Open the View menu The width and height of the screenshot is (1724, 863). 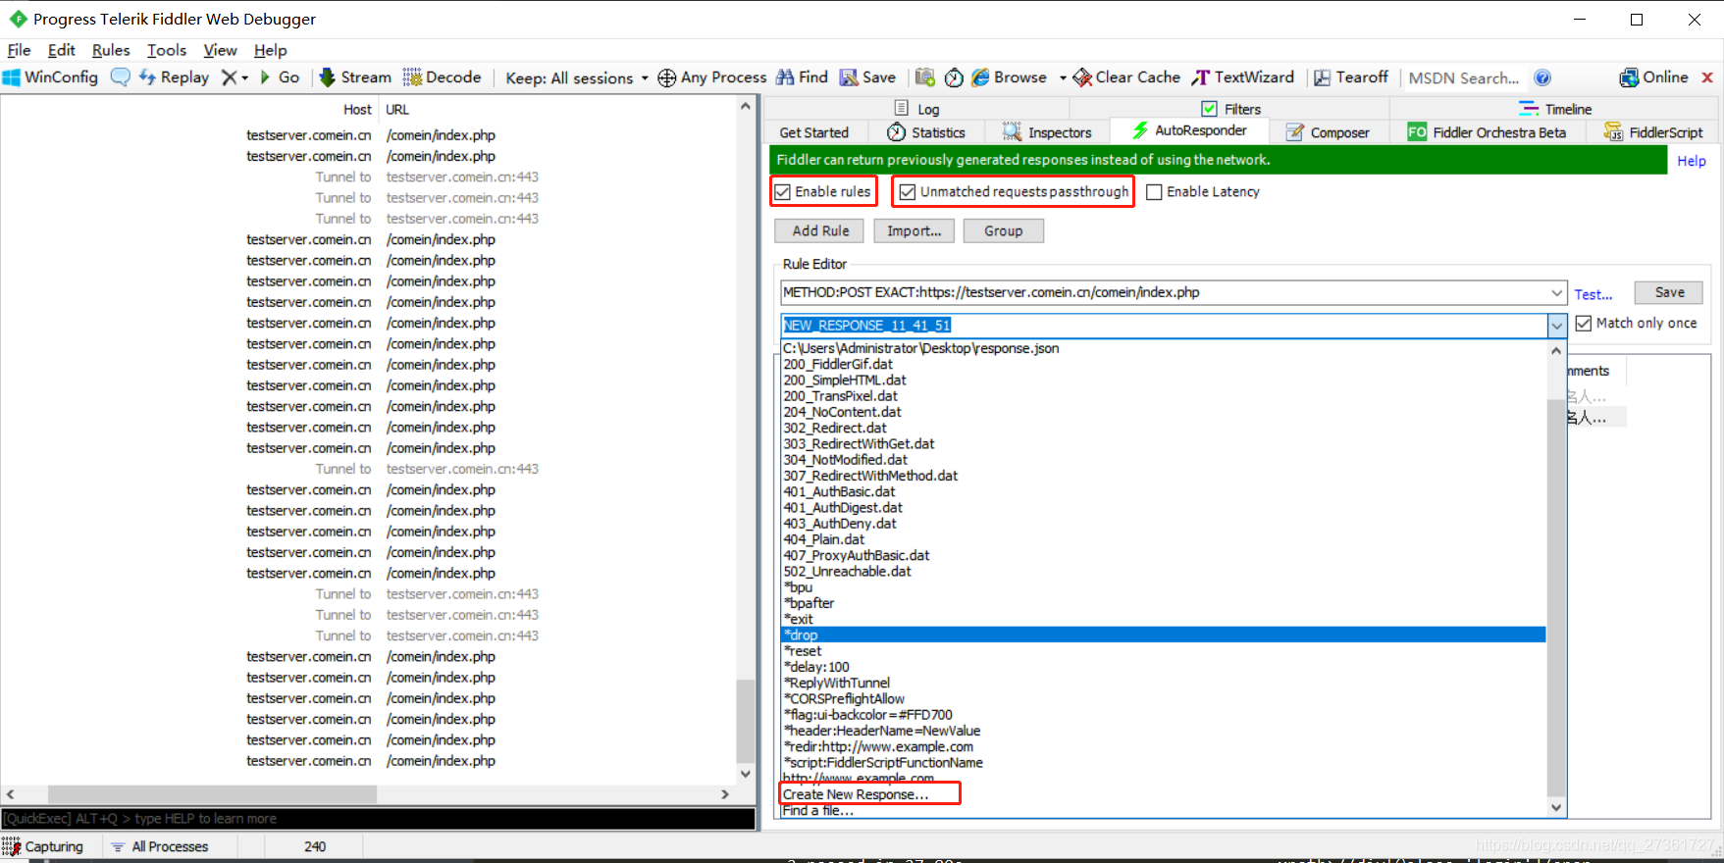click(x=220, y=50)
